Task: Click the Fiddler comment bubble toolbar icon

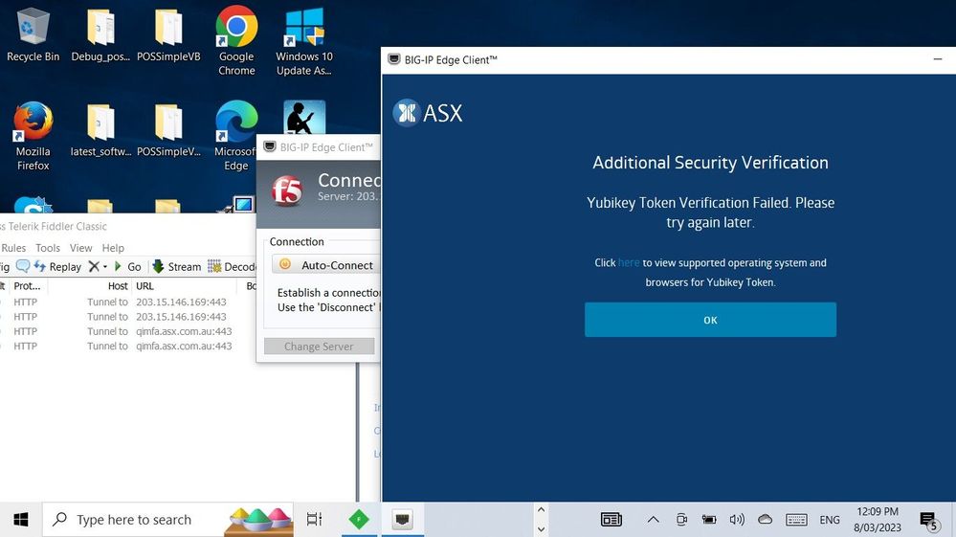Action: pyautogui.click(x=23, y=266)
